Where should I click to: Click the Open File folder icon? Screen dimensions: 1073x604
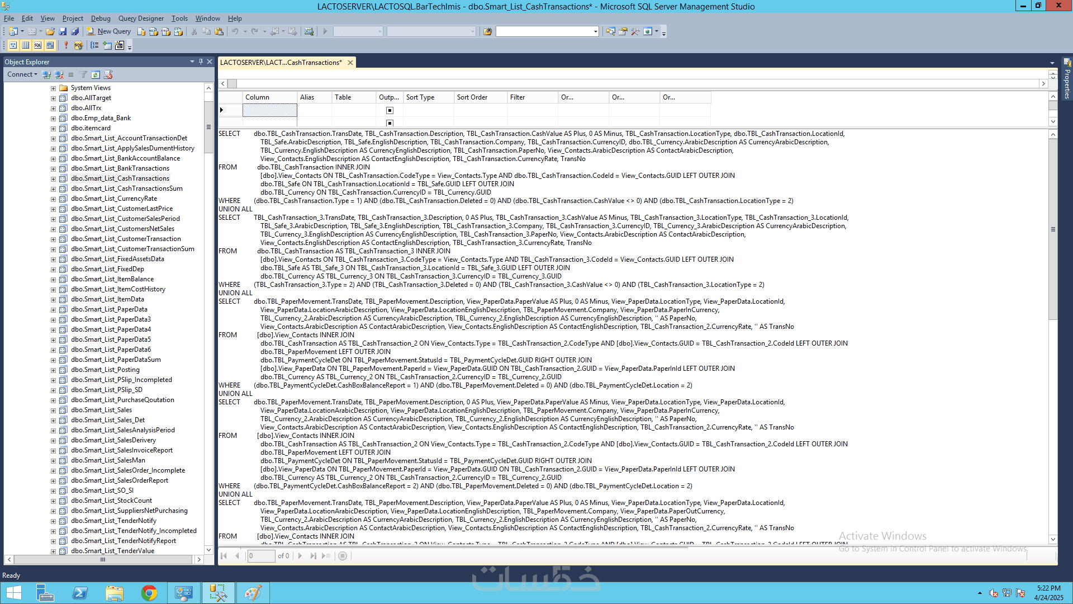(x=50, y=31)
